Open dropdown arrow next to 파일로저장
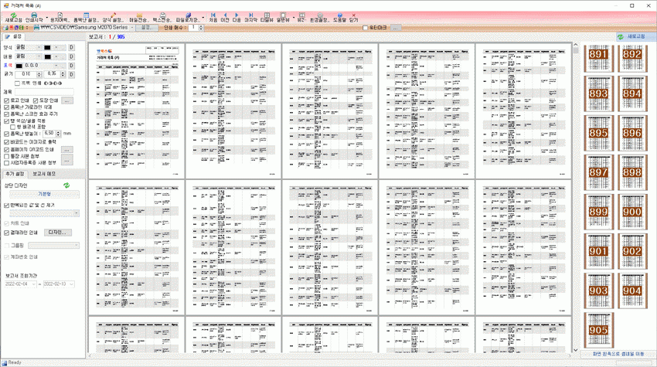 (203, 18)
